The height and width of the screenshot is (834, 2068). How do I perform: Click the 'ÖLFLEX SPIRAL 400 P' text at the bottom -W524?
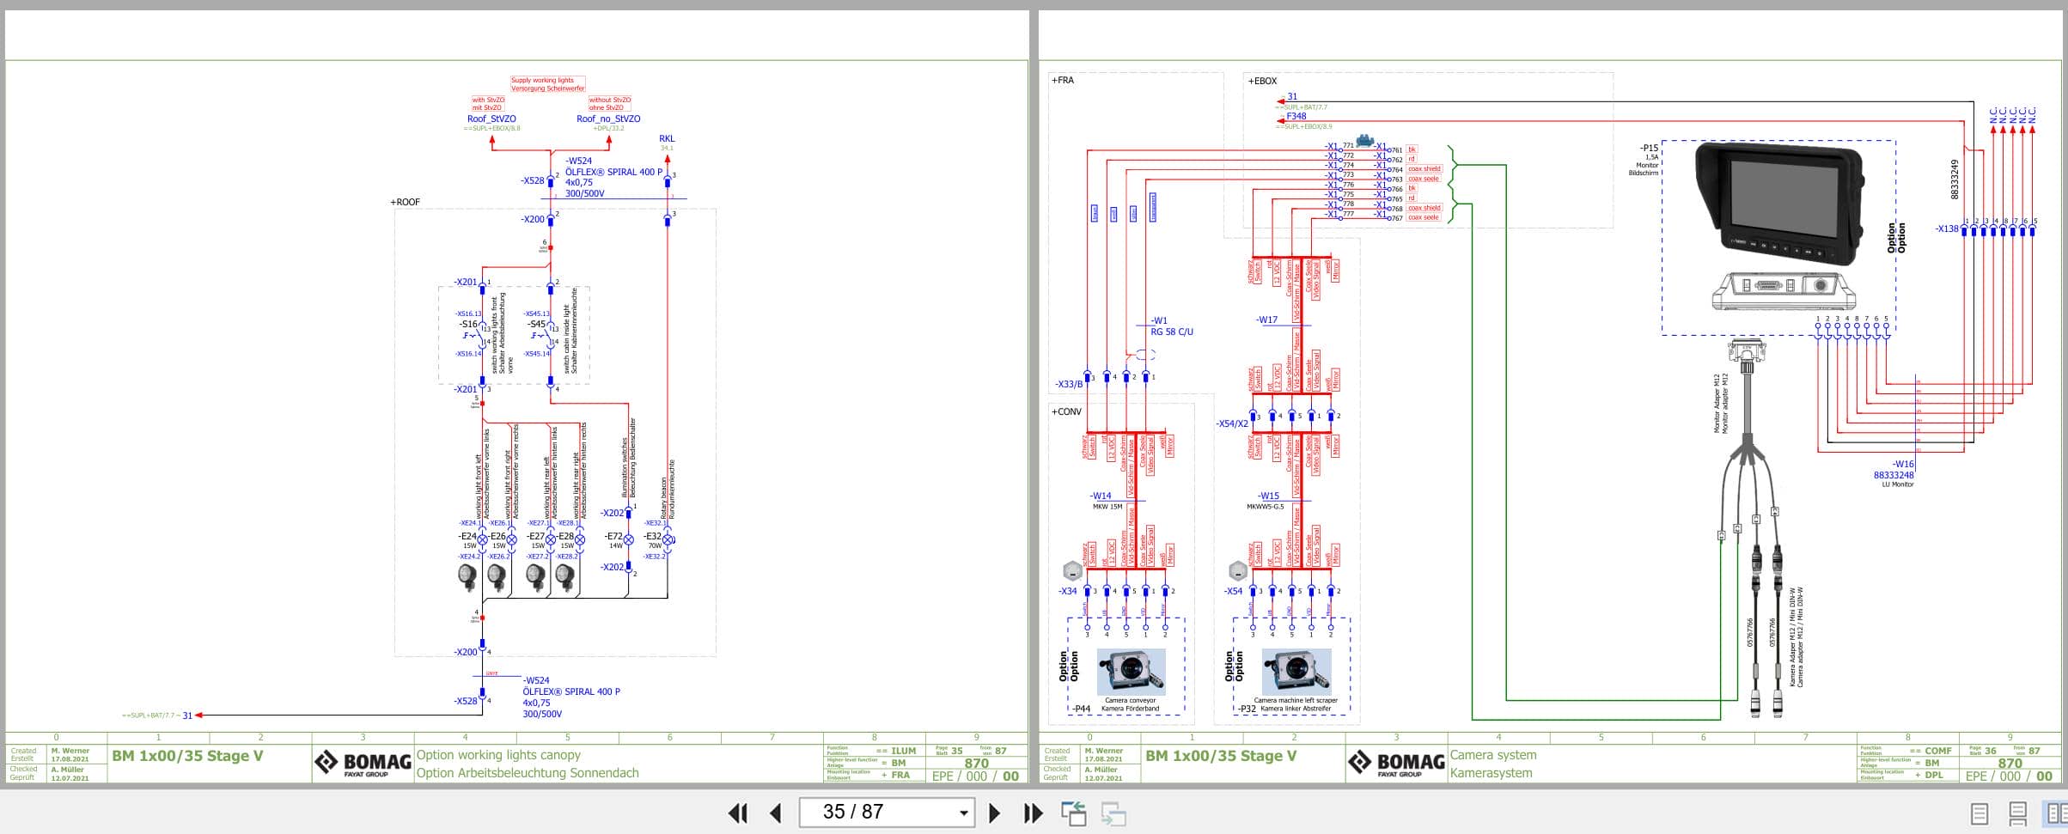(571, 691)
